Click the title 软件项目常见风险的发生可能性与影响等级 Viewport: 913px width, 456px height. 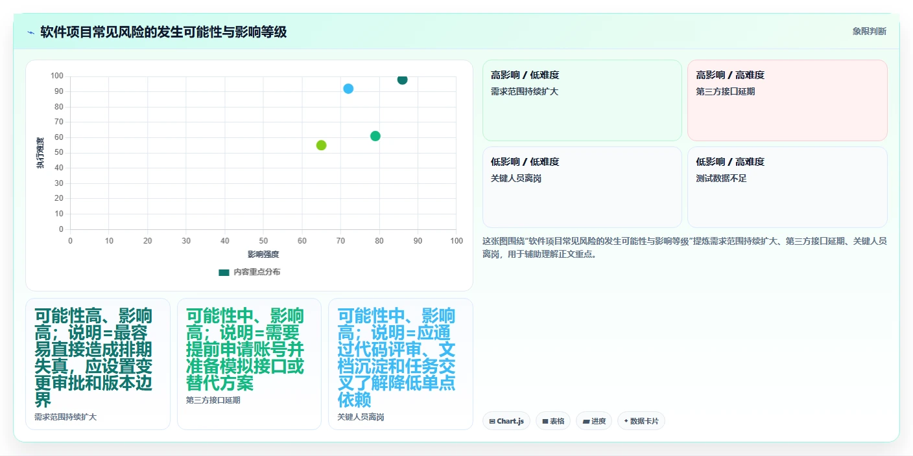click(163, 32)
